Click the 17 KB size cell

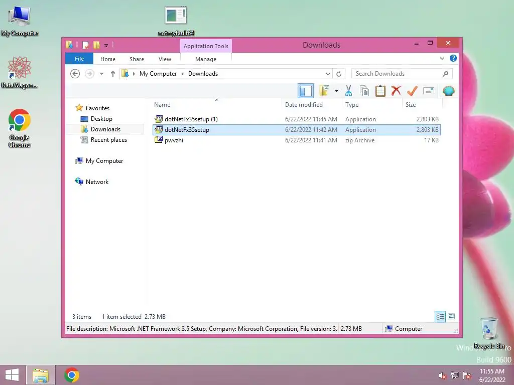pos(431,140)
